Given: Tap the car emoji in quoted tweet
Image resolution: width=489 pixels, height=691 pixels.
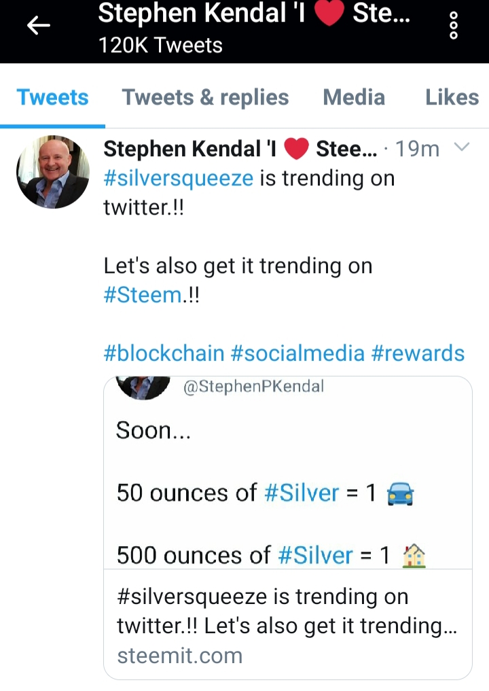Looking at the screenshot, I should point(400,493).
